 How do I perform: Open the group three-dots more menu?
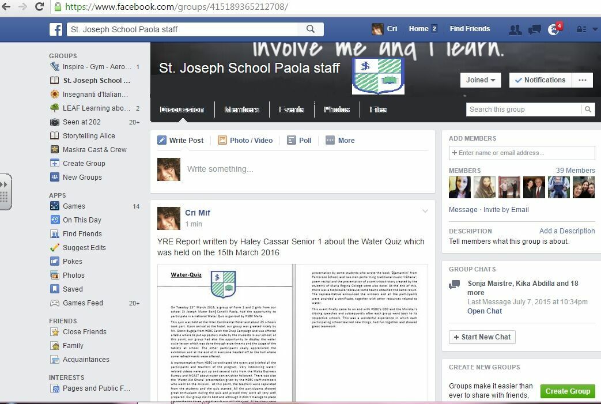tap(583, 80)
